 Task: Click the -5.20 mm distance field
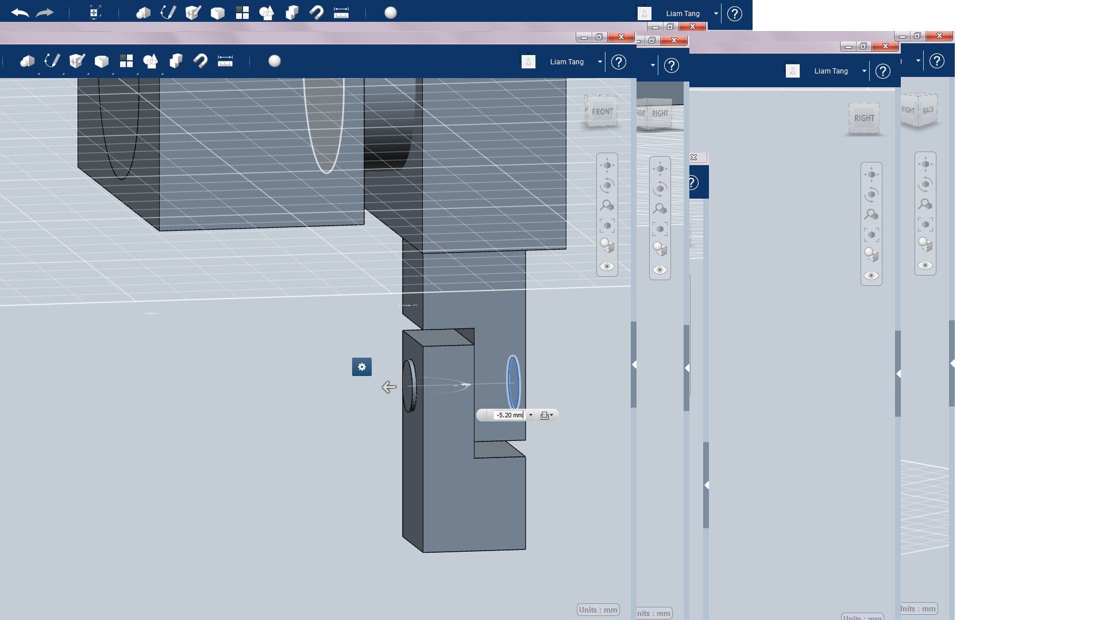click(509, 415)
